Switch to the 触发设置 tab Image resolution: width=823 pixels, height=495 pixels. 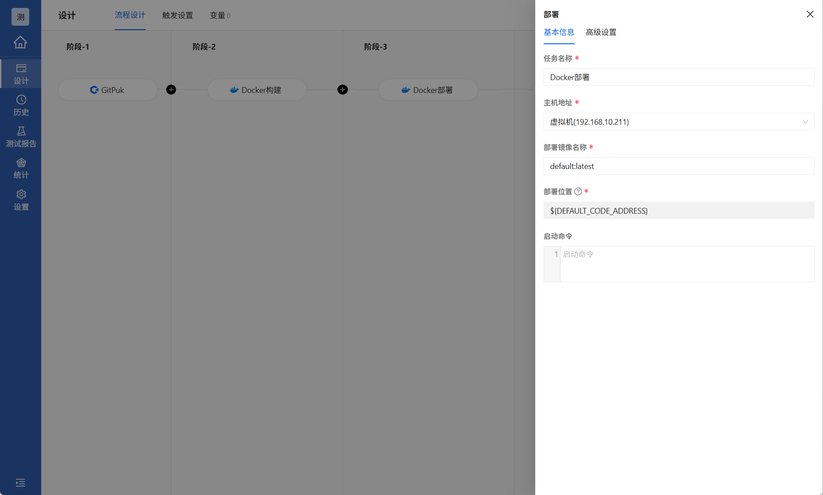[177, 15]
